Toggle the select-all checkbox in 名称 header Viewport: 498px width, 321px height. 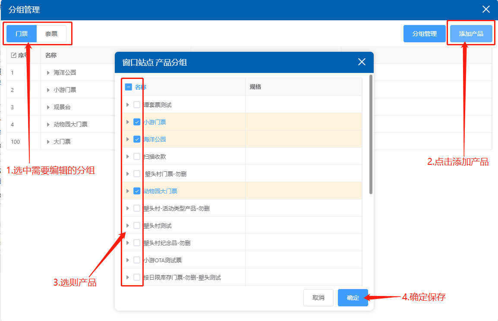tap(128, 87)
